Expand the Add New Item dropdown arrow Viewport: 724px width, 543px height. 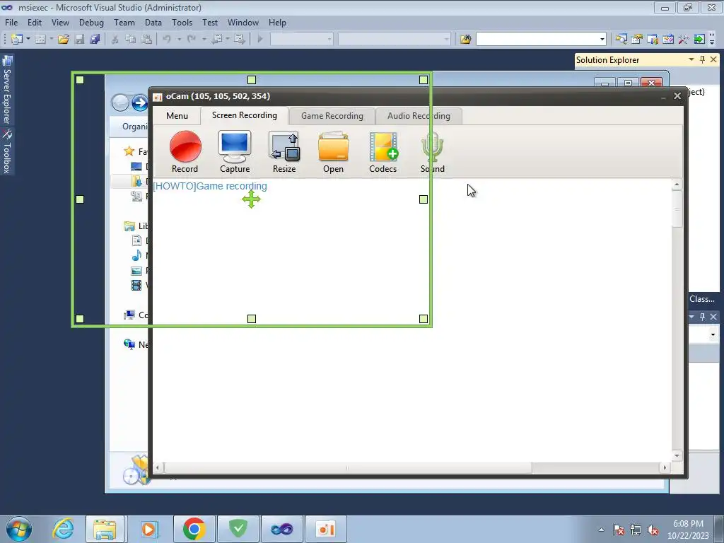pos(51,40)
